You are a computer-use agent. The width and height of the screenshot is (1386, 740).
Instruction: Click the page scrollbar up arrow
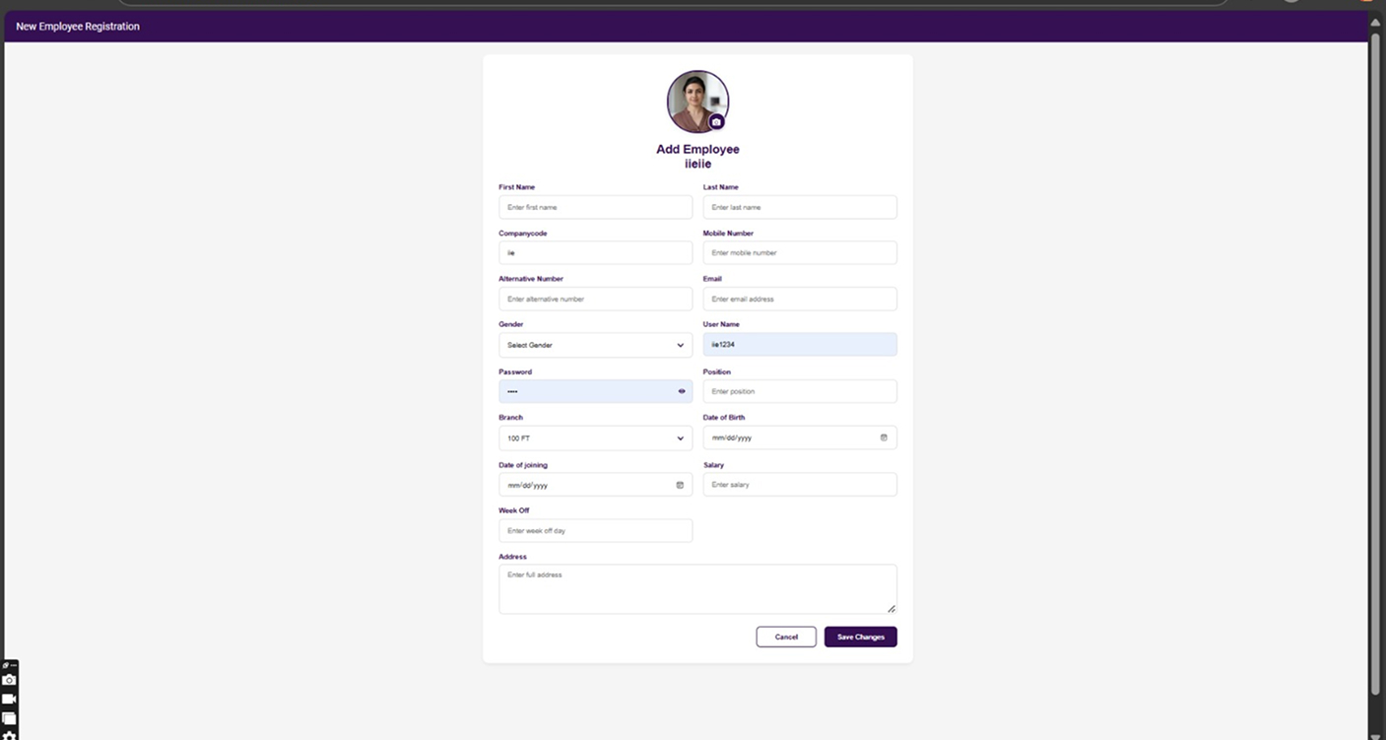click(1375, 22)
